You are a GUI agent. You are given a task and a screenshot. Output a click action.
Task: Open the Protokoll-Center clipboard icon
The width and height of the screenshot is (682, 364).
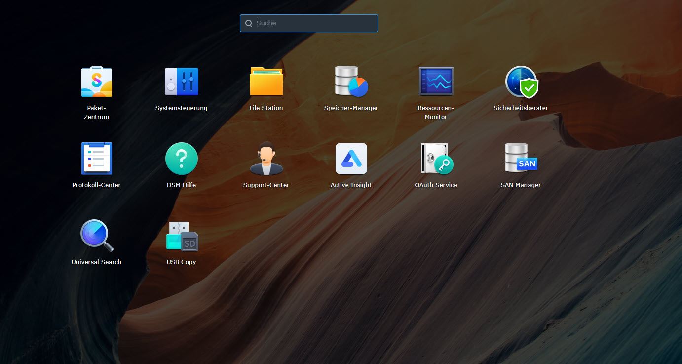97,159
